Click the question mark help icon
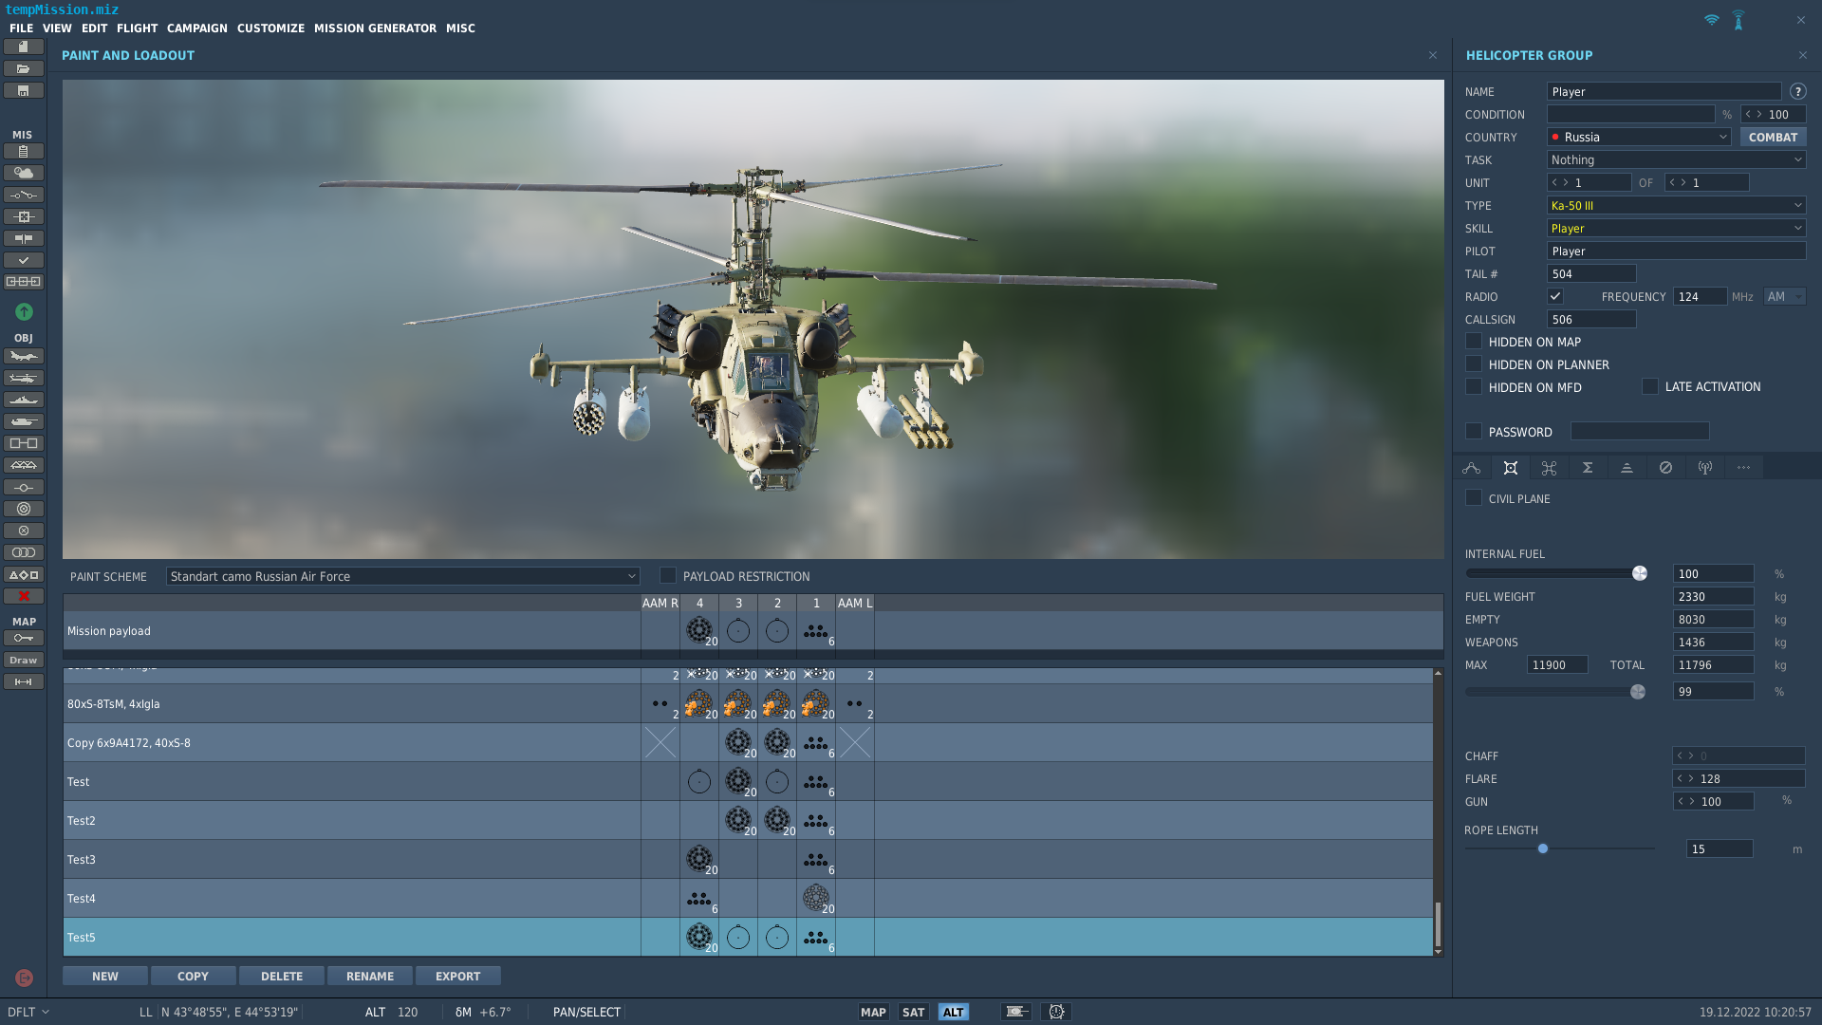The height and width of the screenshot is (1025, 1822). [x=1797, y=92]
